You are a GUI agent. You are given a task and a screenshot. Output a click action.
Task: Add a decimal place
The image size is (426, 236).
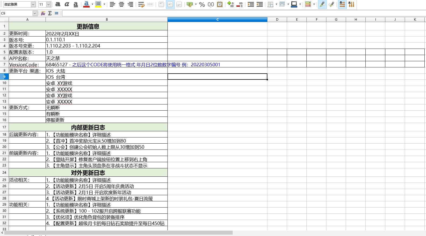pyautogui.click(x=231, y=4)
